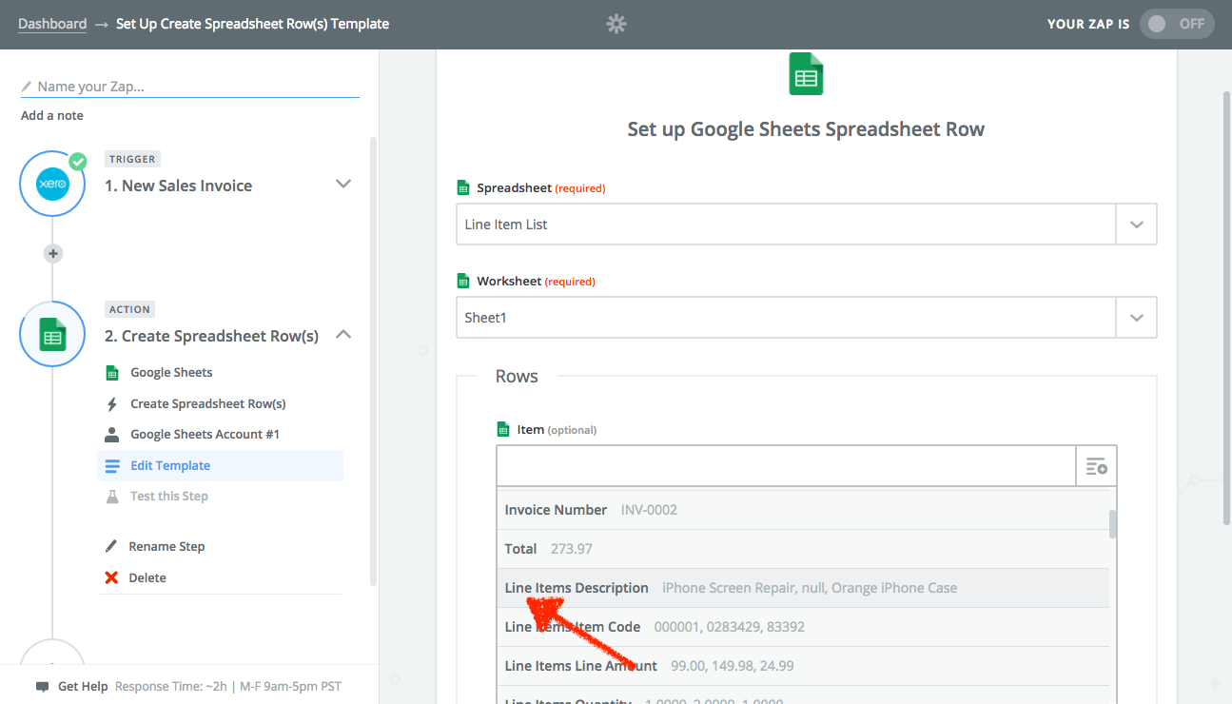Click the Spreadsheet label sheets icon
The image size is (1232, 704).
(x=463, y=187)
